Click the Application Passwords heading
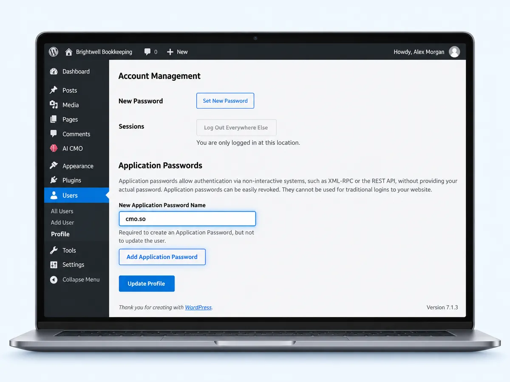Viewport: 510px width, 382px height. tap(160, 166)
